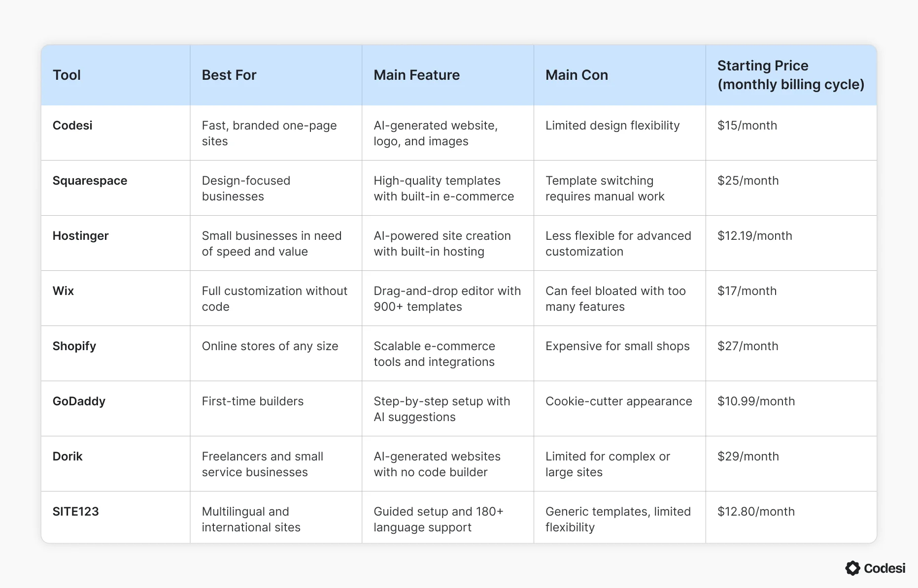918x588 pixels.
Task: Click the Main Feature column header
Action: (416, 75)
